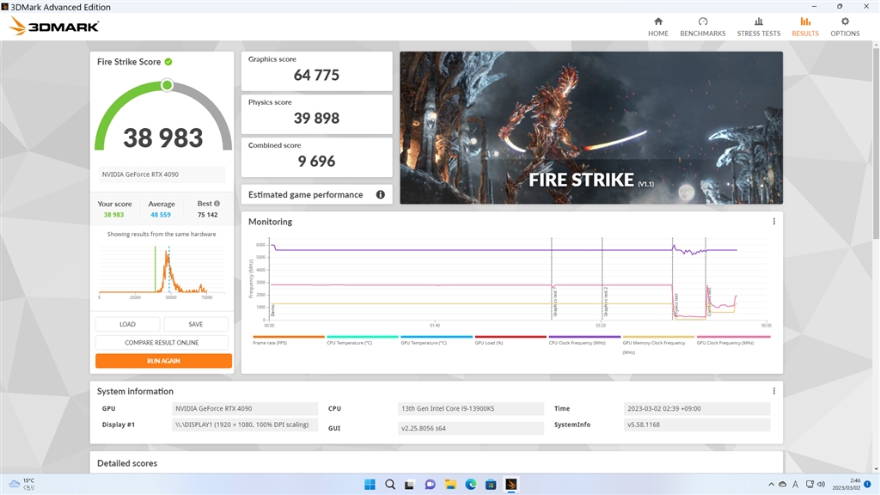
Task: Open Task View on the taskbar
Action: [x=410, y=485]
